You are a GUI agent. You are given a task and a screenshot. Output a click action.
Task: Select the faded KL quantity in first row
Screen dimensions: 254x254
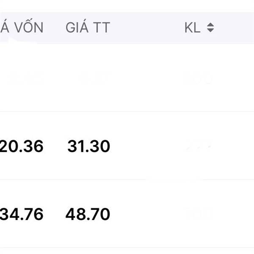point(198,79)
